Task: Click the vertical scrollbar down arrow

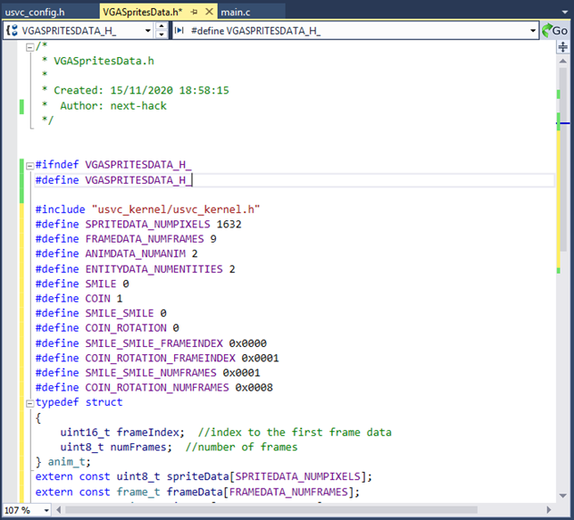Action: (x=563, y=496)
